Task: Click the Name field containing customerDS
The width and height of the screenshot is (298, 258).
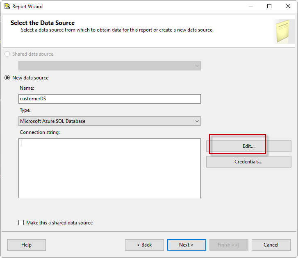Action: pos(109,99)
